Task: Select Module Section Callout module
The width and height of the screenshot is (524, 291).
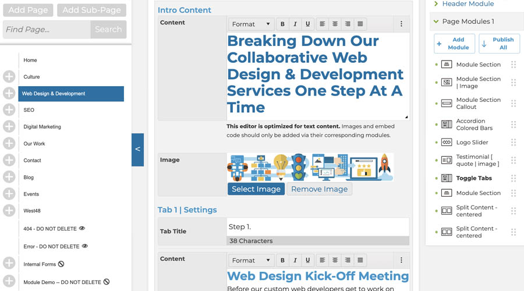Action: 478,103
